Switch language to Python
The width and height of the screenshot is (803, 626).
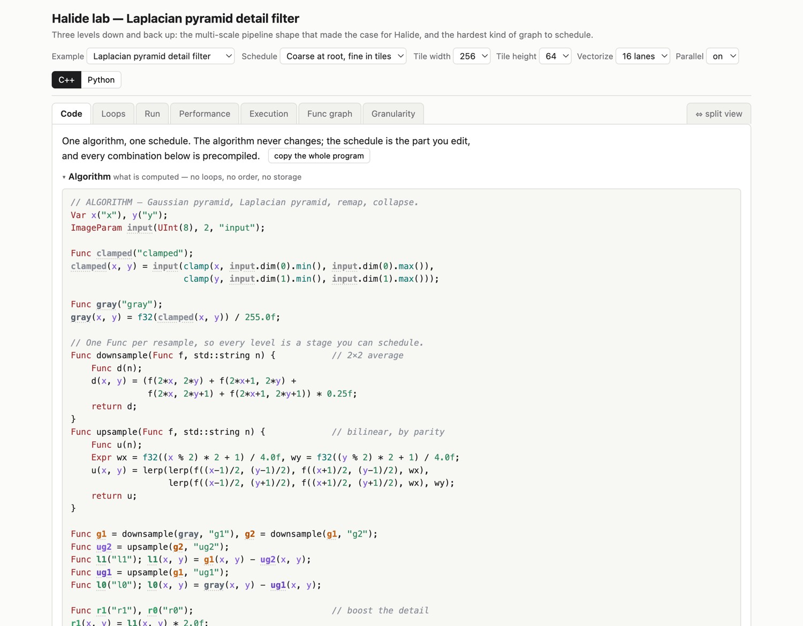click(101, 80)
